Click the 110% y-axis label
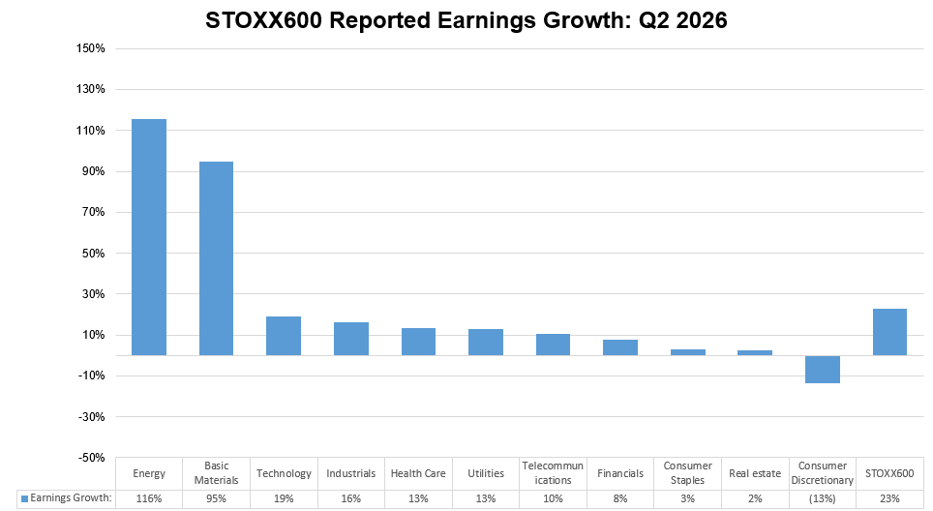The width and height of the screenshot is (933, 511). (90, 131)
